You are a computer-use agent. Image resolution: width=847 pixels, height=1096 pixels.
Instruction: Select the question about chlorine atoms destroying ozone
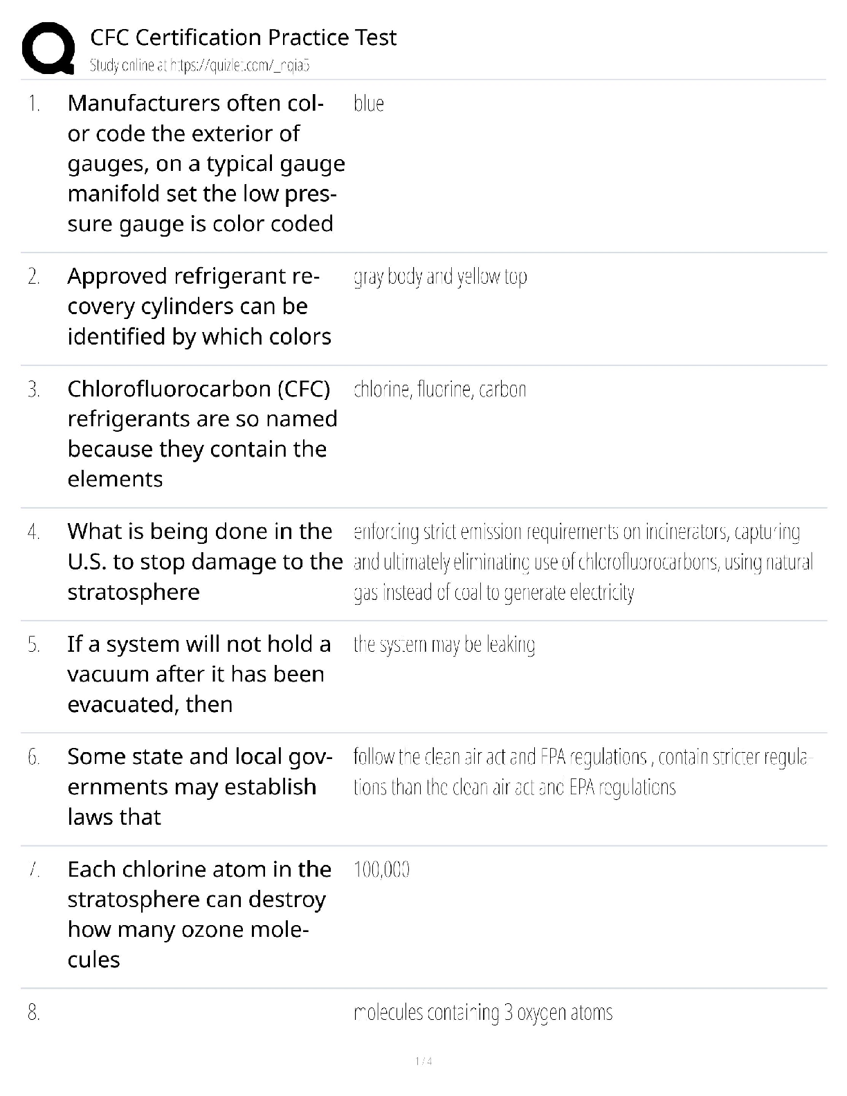tap(199, 914)
